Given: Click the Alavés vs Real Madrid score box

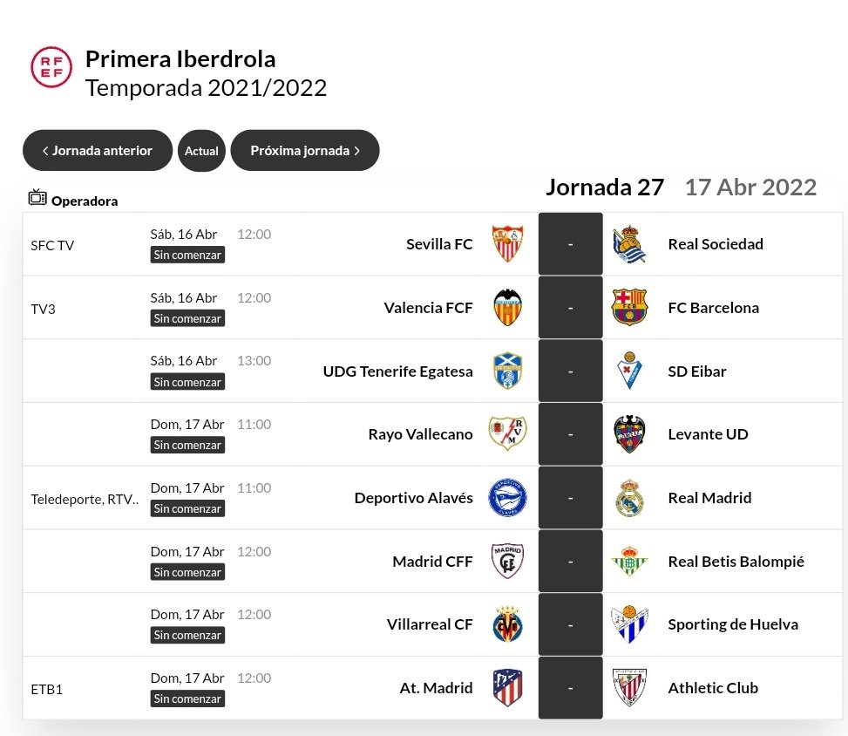Looking at the screenshot, I should click(x=570, y=498).
